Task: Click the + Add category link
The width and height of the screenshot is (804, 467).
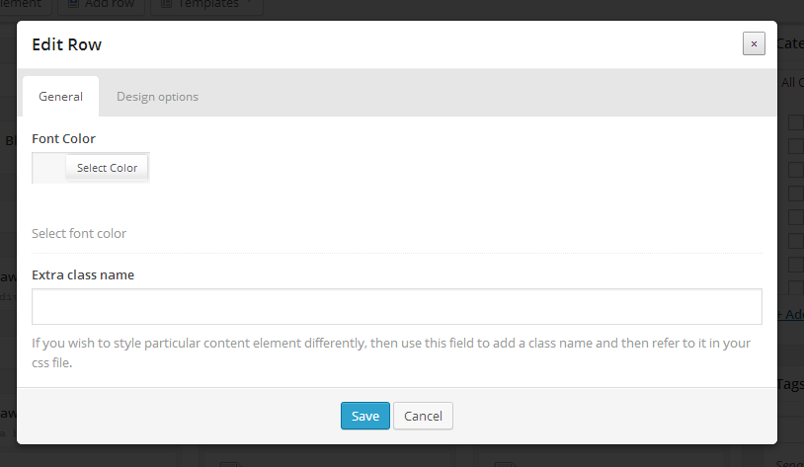Action: (x=791, y=314)
